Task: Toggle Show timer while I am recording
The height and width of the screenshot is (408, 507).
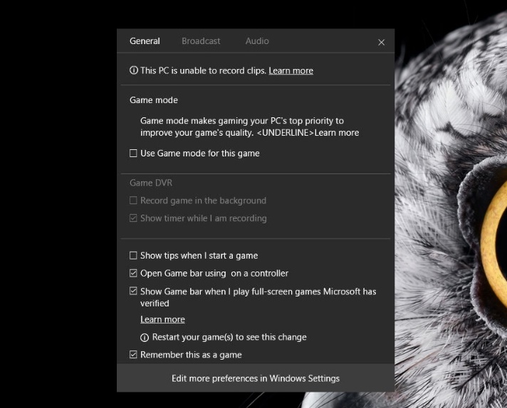Action: click(x=133, y=218)
